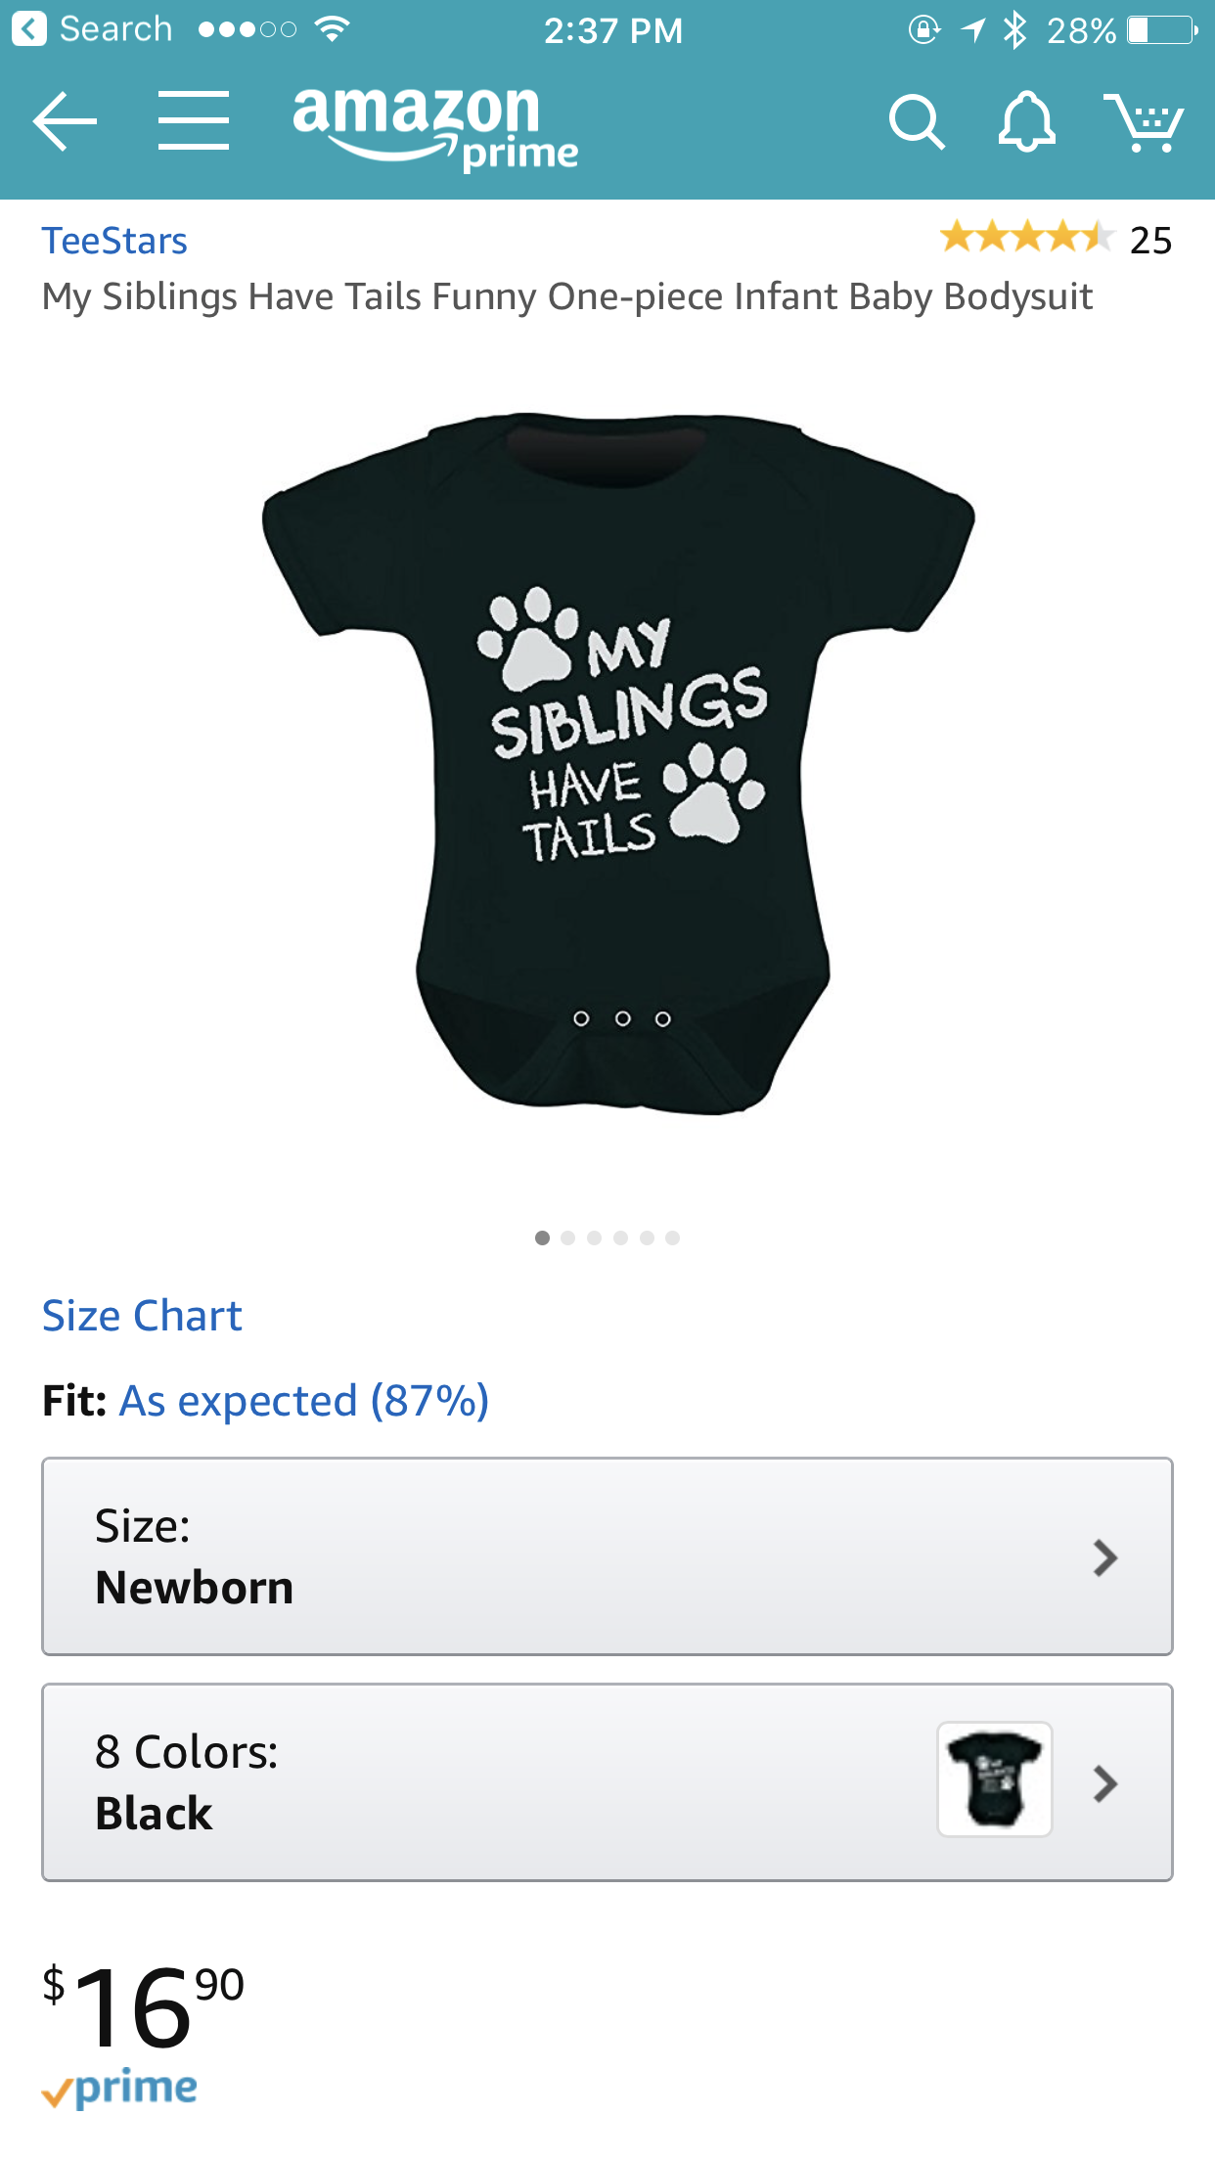Open the hamburger menu
Screen dimensions: 1215x2160
coord(194,121)
